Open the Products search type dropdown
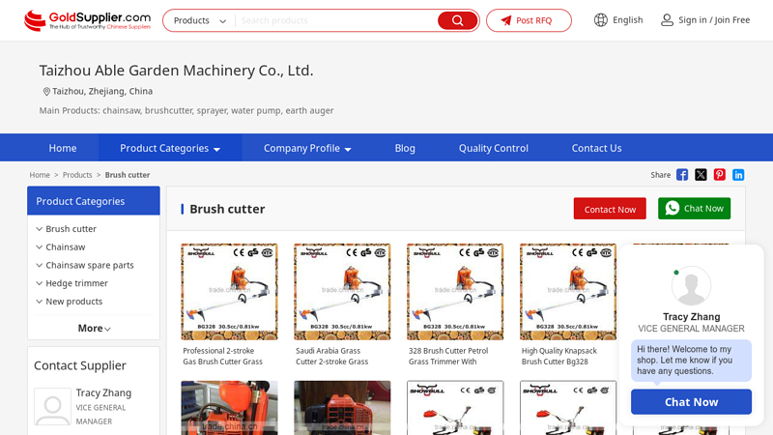This screenshot has width=773, height=435. tap(200, 20)
